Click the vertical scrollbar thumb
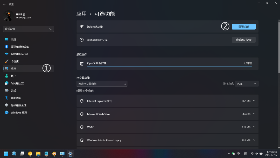This screenshot has width=280, height=158. pos(279,47)
